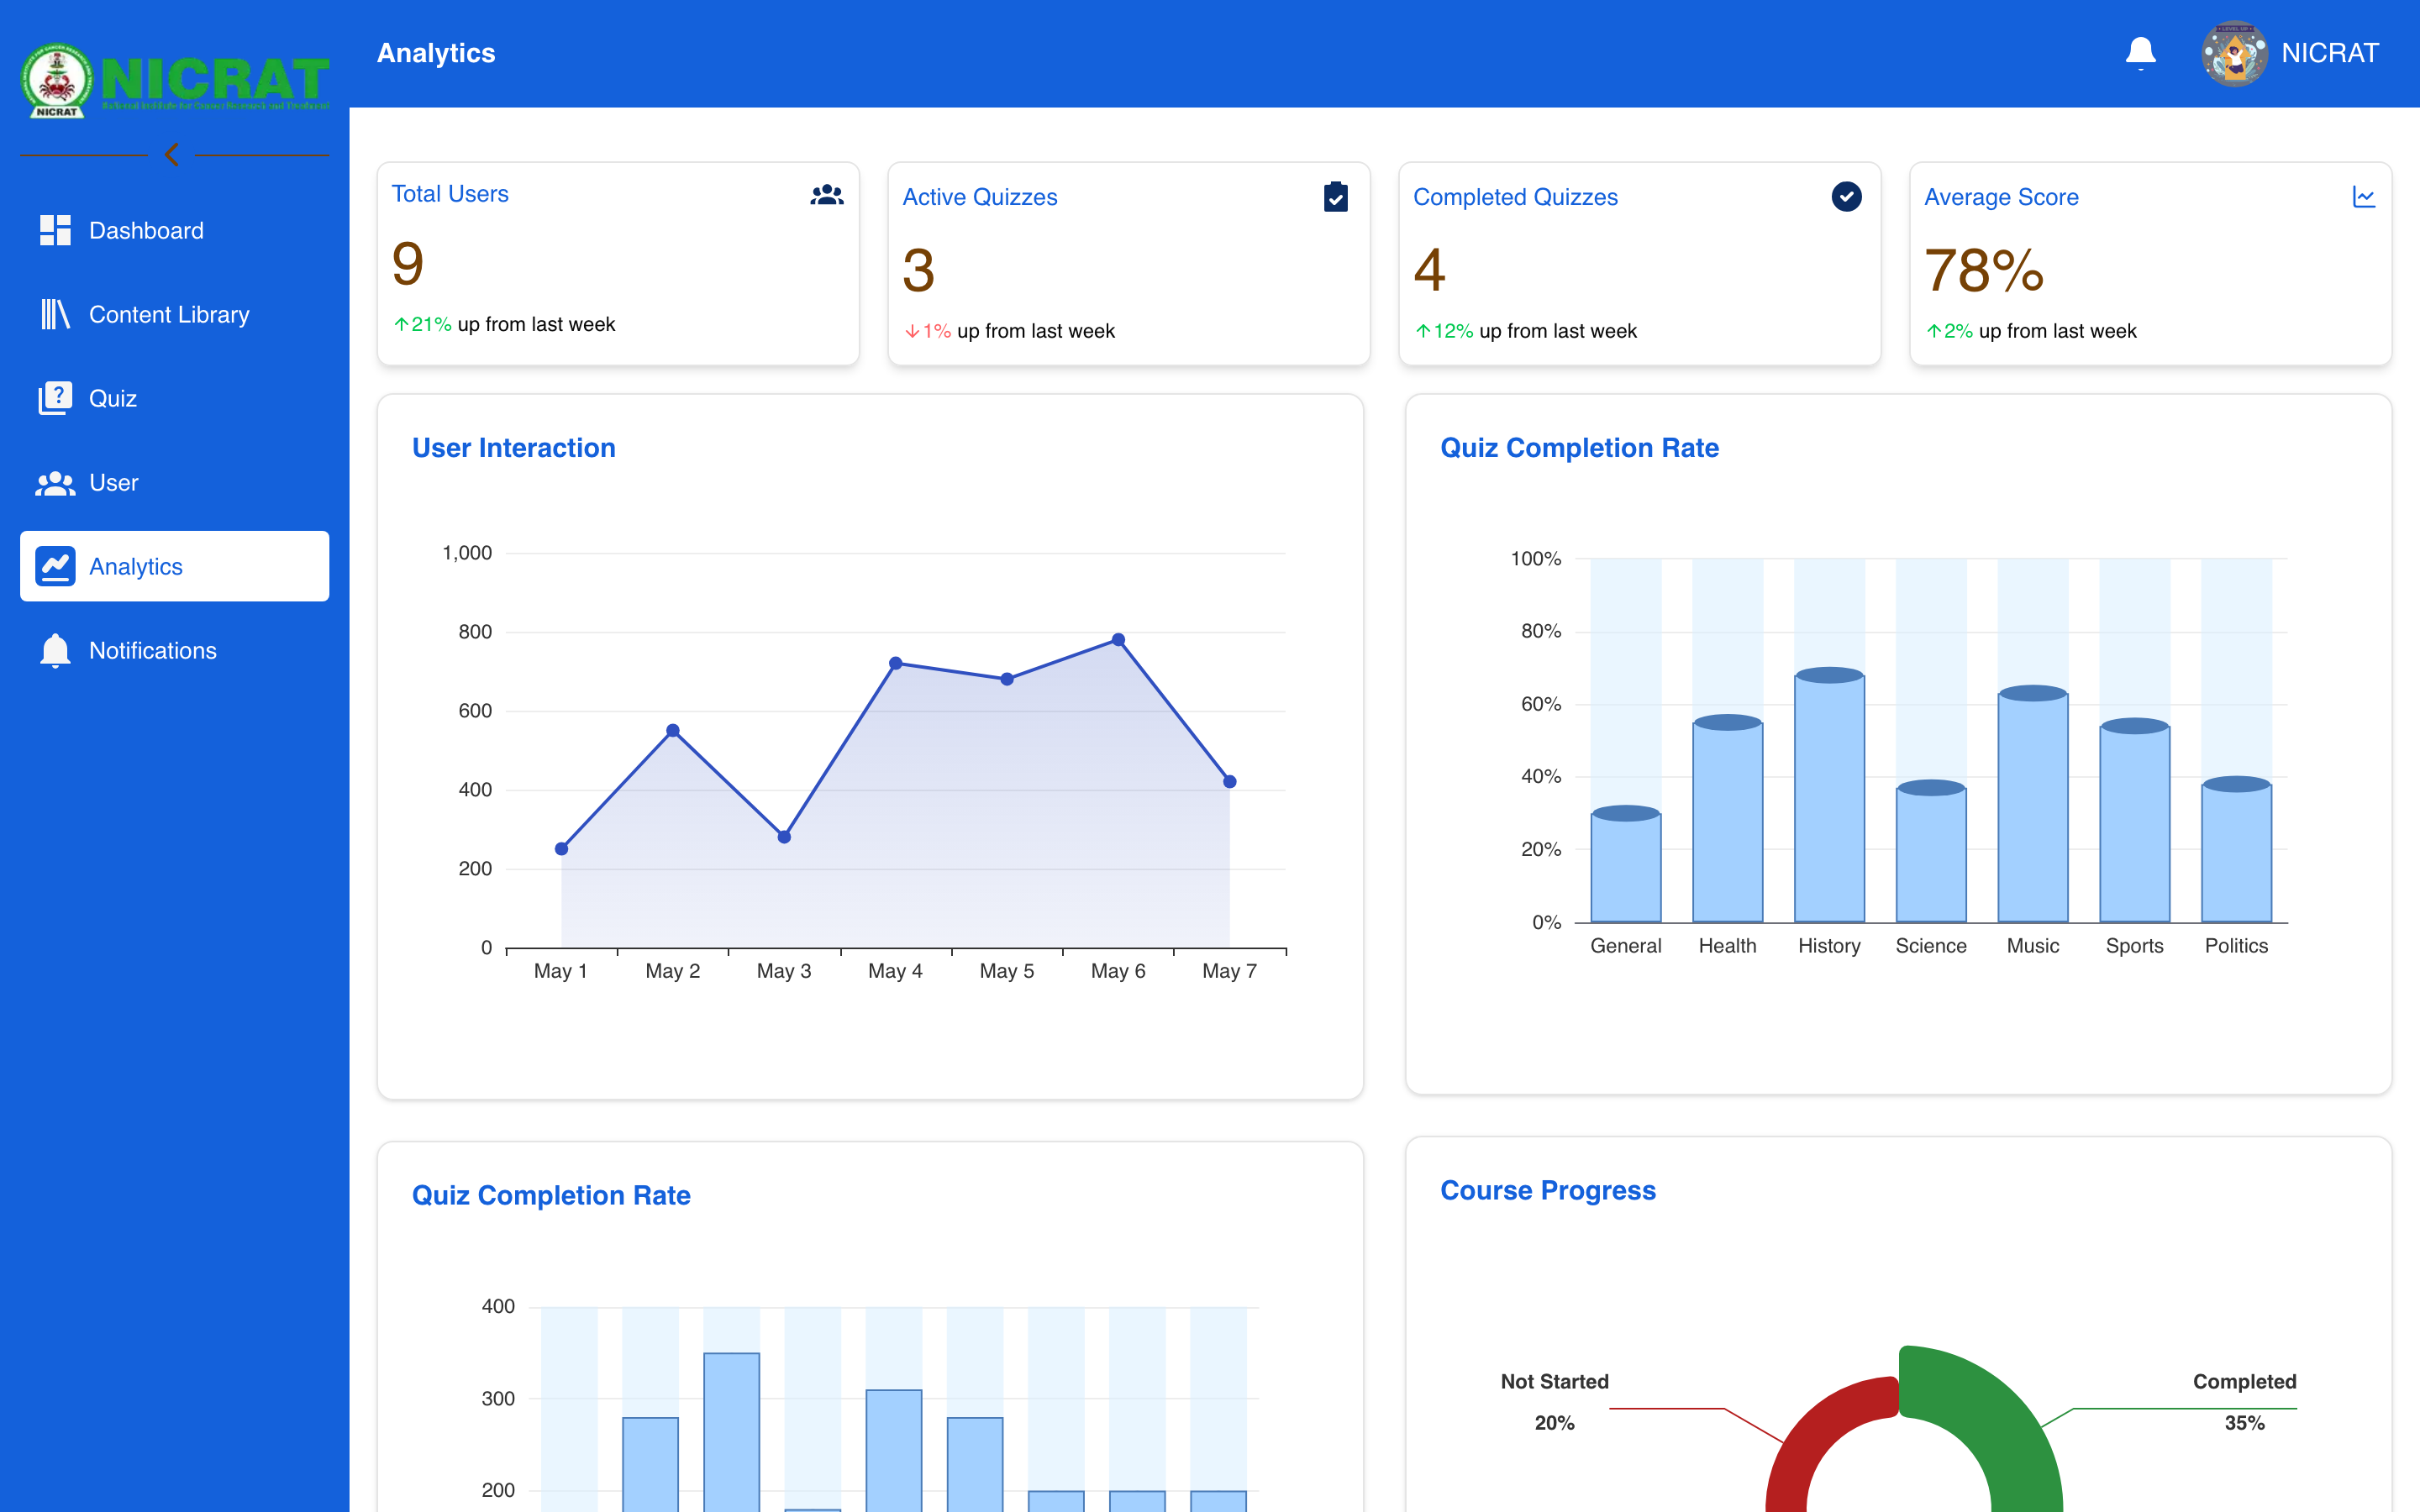Click the Politics bar in completion chart
The width and height of the screenshot is (2420, 1512).
(2236, 850)
